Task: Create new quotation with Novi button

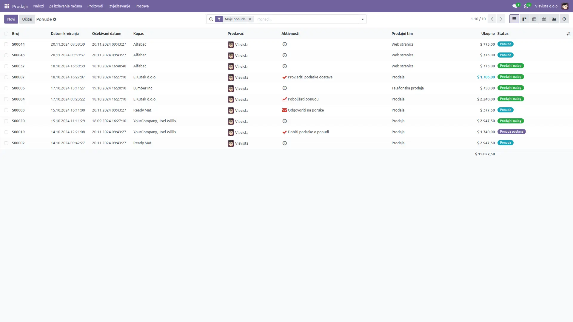Action: 11,19
